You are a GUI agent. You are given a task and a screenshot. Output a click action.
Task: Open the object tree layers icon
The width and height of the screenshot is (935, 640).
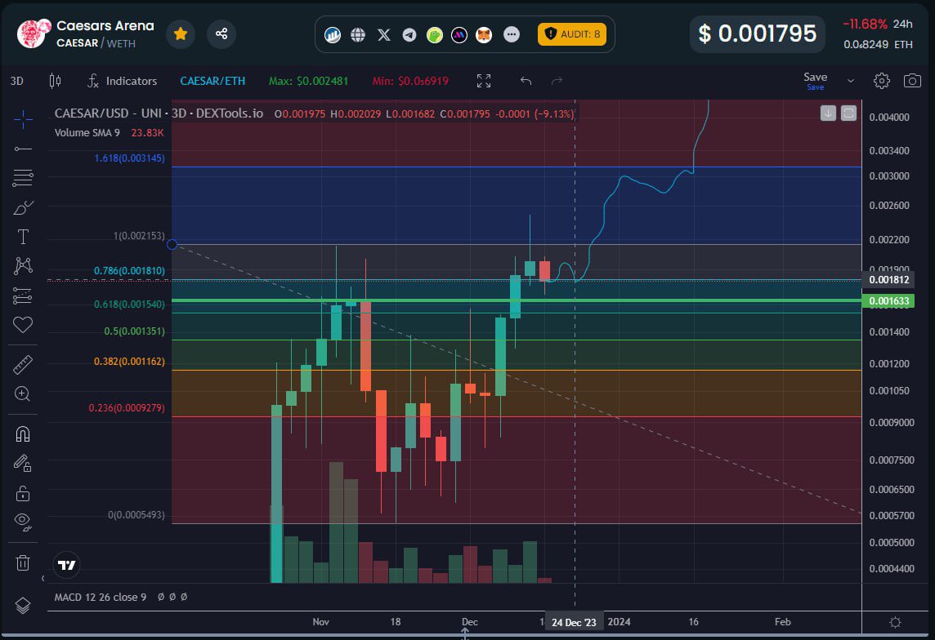point(23,606)
